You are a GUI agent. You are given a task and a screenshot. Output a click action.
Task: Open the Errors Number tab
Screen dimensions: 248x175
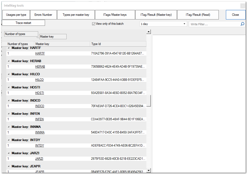[x=43, y=14]
